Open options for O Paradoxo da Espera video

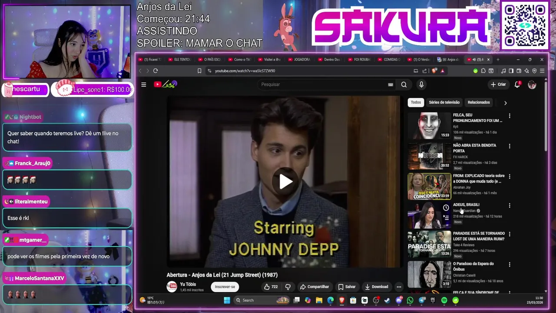(510, 265)
